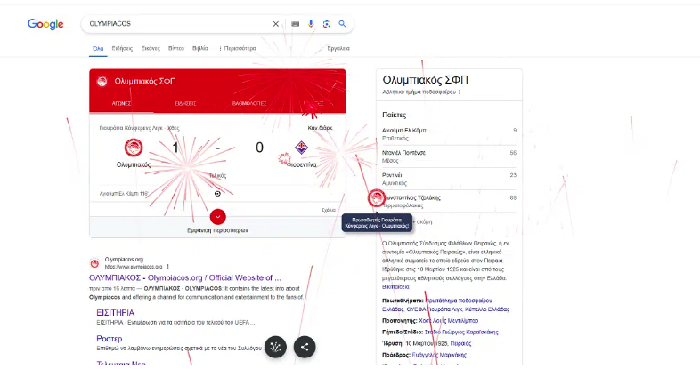700x385 pixels.
Task: Open the three-dot menu beside Olympiacos.org URL
Action: [167, 267]
